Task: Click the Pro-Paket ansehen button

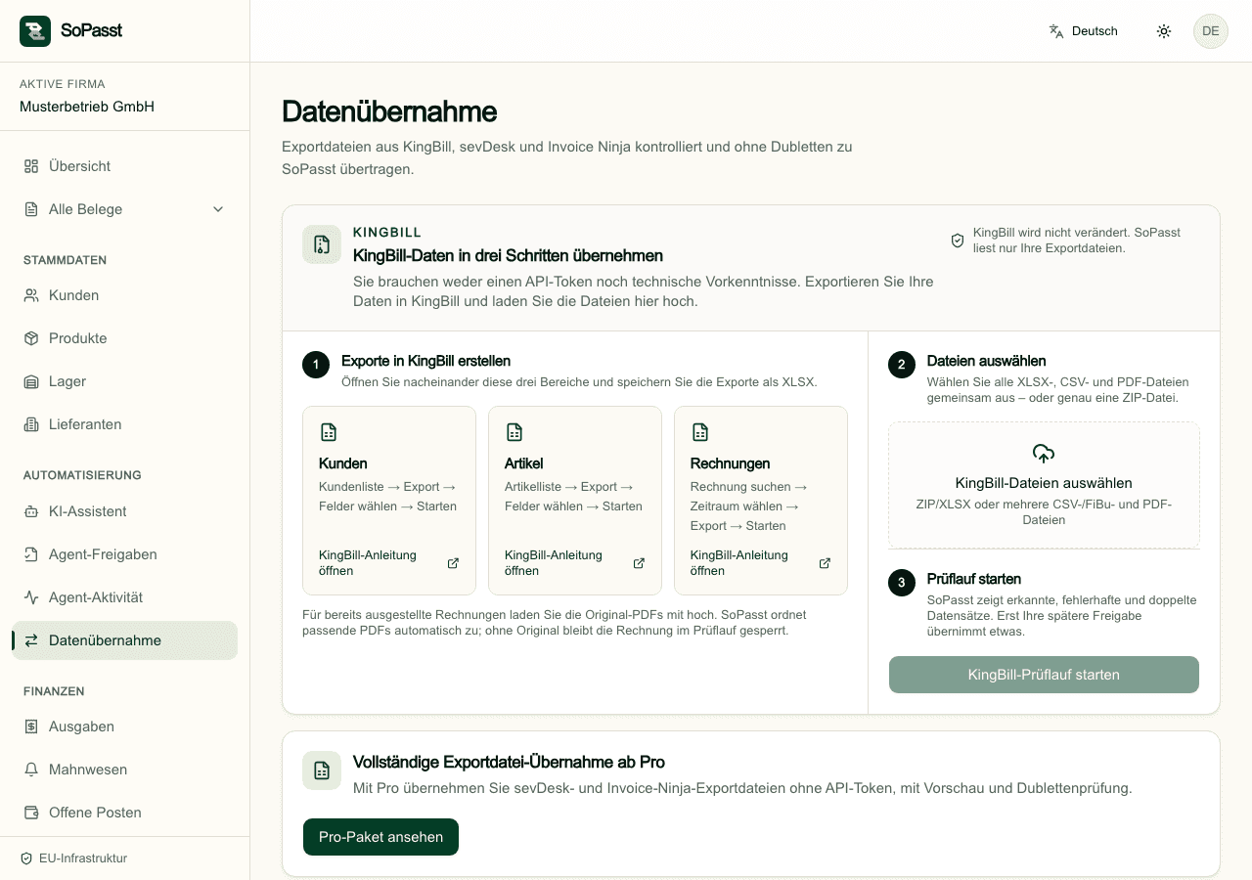Action: pos(380,837)
